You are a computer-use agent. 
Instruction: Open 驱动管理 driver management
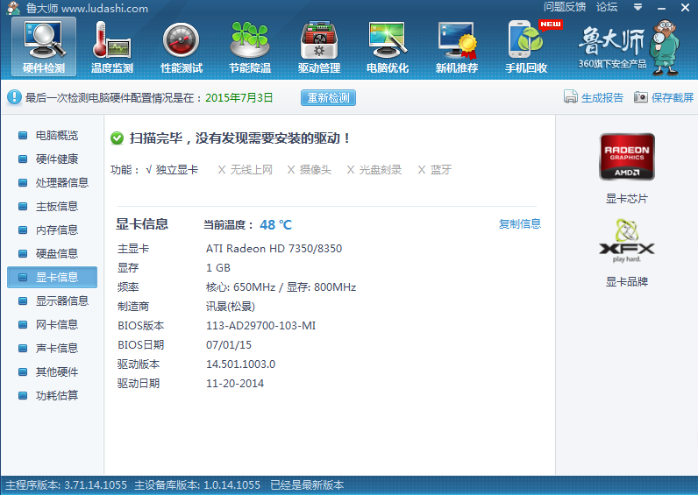[318, 46]
